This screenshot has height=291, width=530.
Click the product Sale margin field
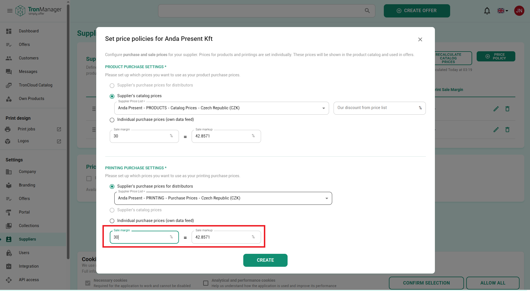click(x=144, y=136)
